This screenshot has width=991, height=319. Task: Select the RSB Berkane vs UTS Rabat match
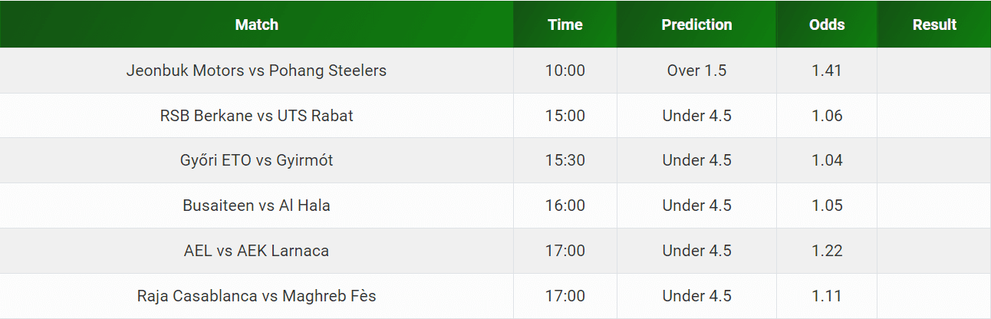click(256, 116)
